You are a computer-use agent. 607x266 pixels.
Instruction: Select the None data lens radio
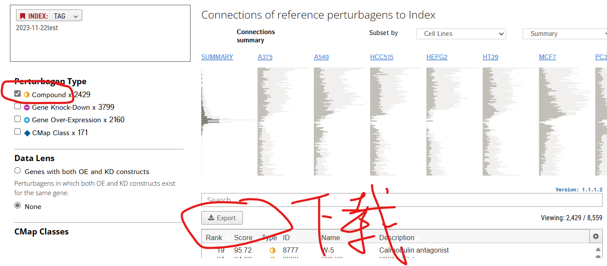click(18, 206)
